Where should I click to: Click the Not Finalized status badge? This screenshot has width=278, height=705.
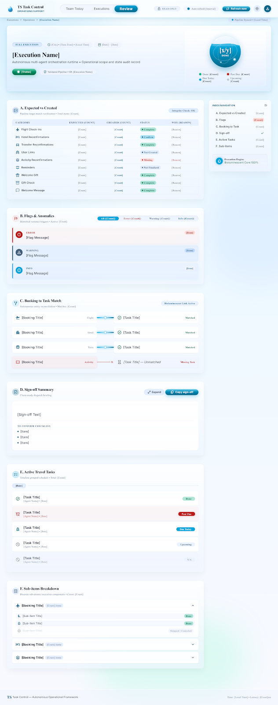[x=150, y=167]
